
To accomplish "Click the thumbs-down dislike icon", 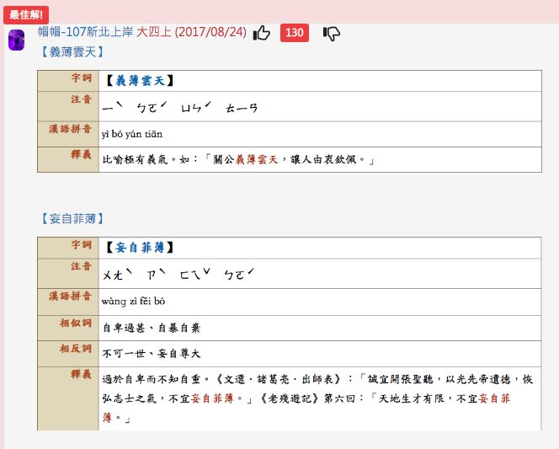I will [x=332, y=34].
